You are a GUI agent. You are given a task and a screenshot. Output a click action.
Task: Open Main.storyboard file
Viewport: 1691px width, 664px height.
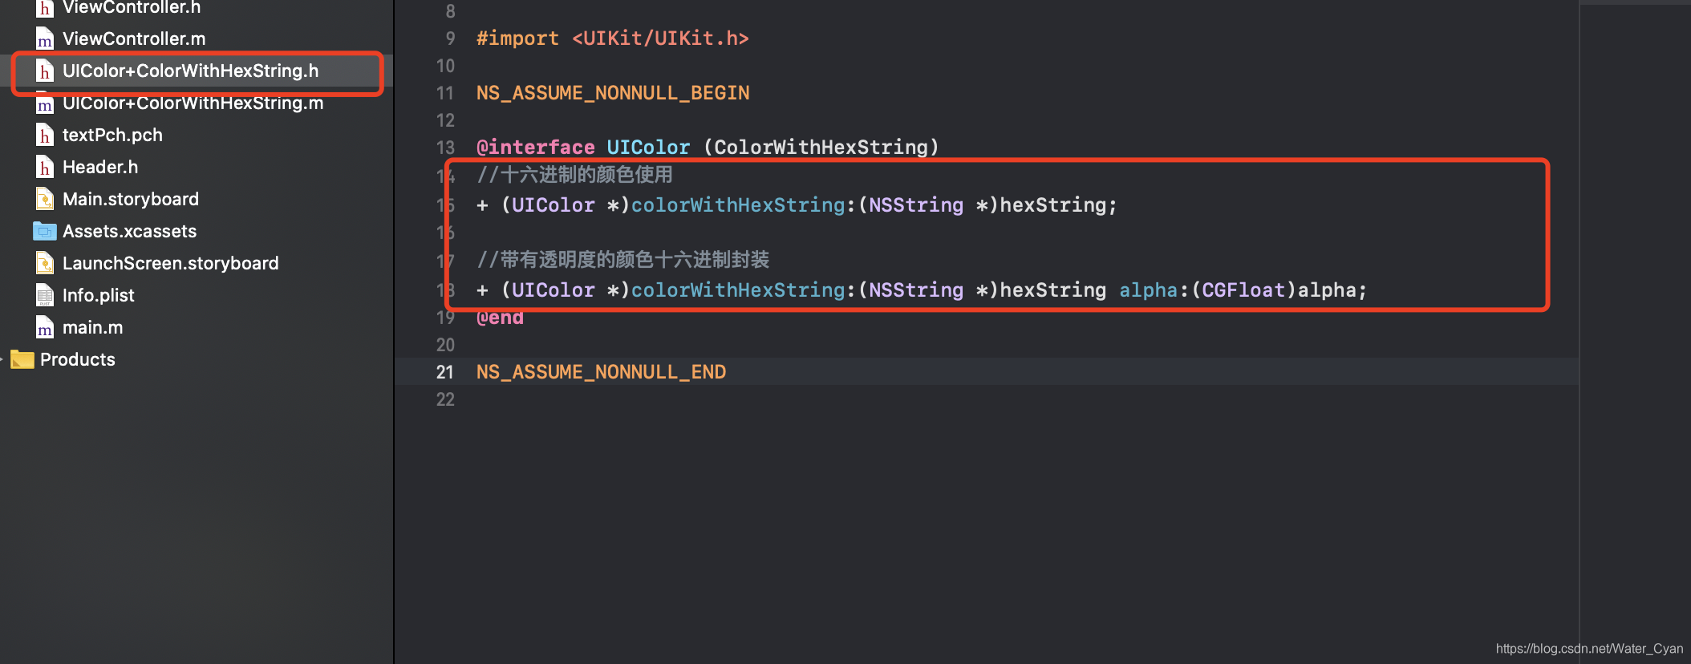[x=131, y=199]
